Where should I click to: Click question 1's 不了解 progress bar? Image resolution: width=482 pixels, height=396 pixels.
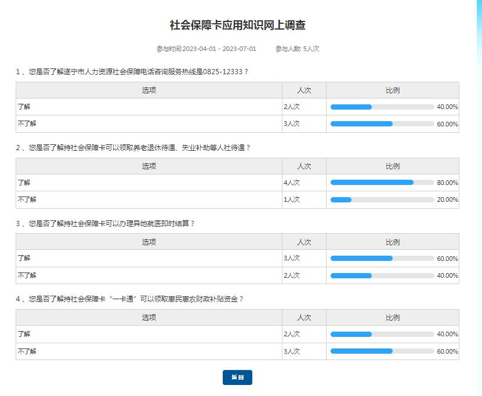[x=382, y=123]
